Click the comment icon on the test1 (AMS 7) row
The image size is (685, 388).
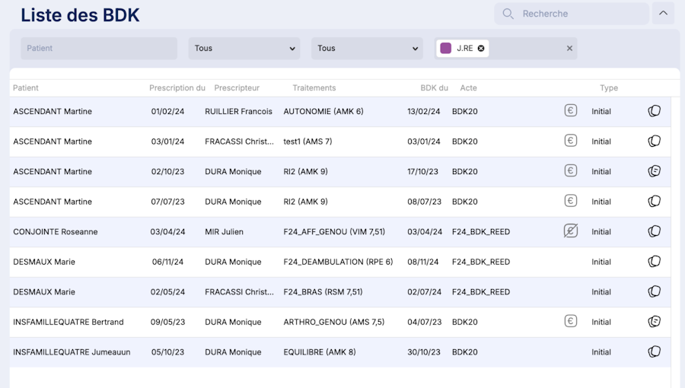point(654,142)
